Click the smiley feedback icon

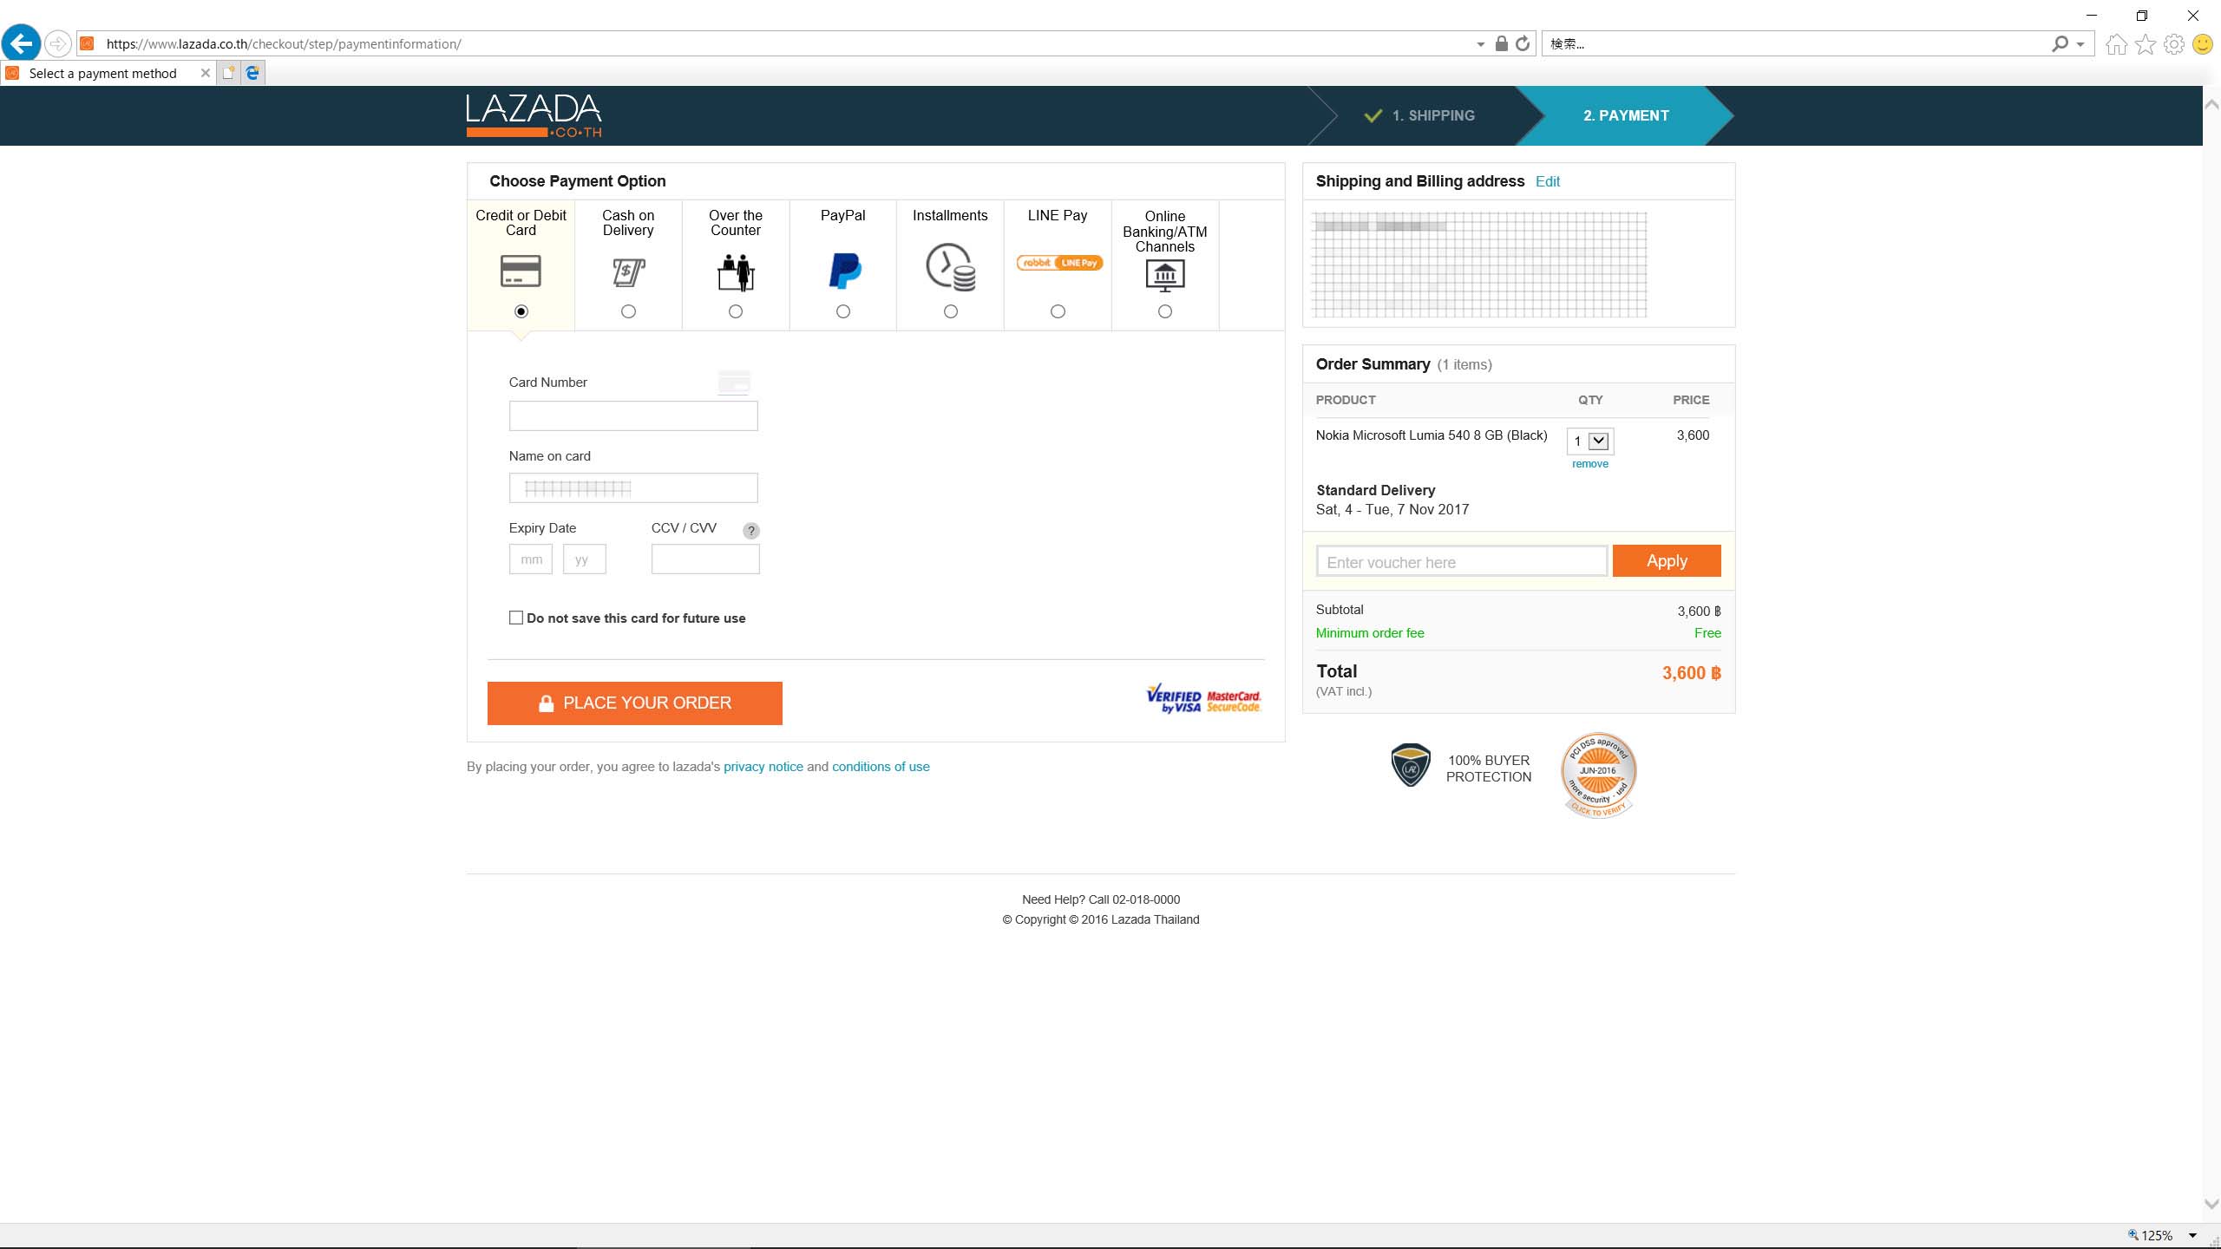pos(2203,44)
